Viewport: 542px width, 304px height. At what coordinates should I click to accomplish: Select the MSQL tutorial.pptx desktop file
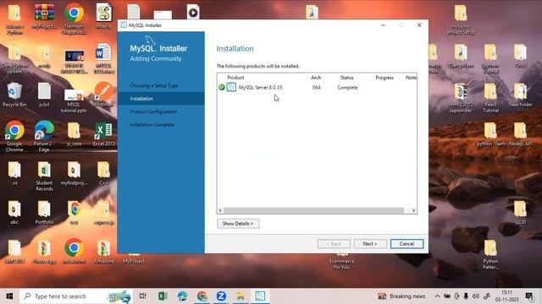pos(74,100)
